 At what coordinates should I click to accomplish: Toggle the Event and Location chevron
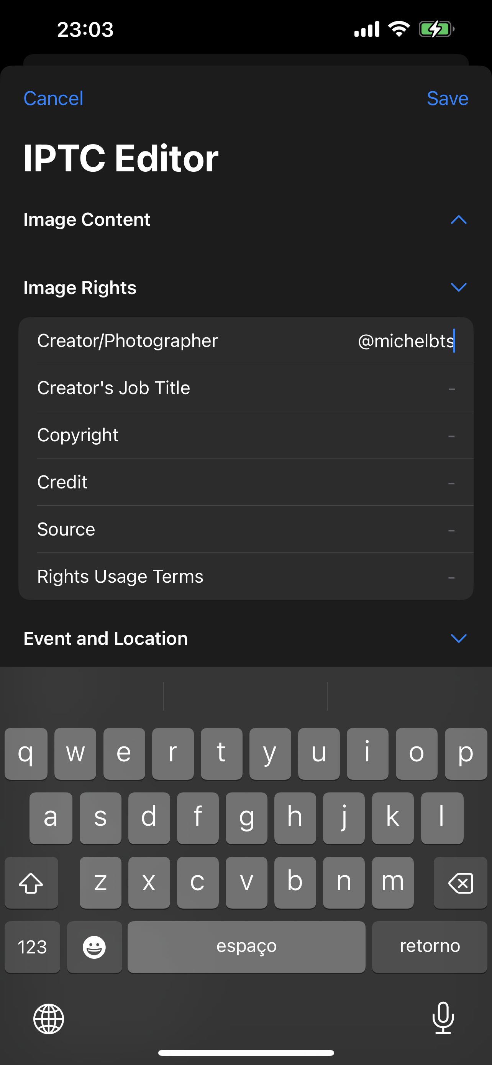459,638
